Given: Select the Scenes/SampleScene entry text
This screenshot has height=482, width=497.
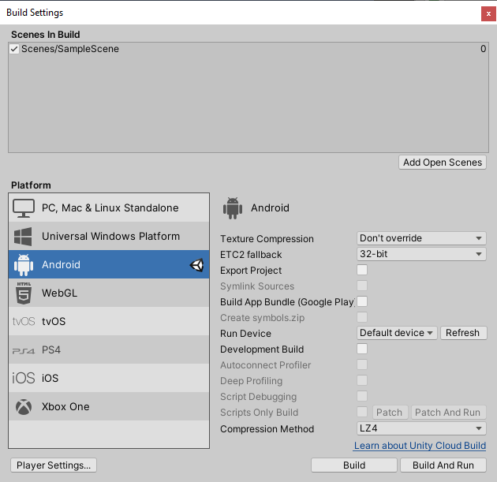Looking at the screenshot, I should (x=70, y=49).
